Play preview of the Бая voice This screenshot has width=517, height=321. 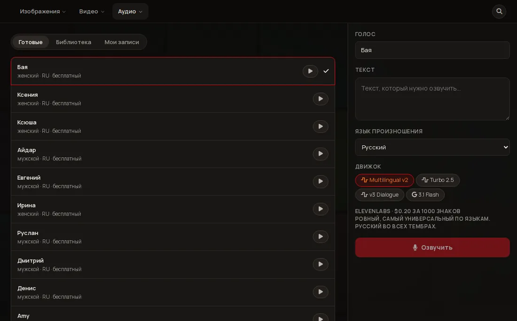[310, 71]
